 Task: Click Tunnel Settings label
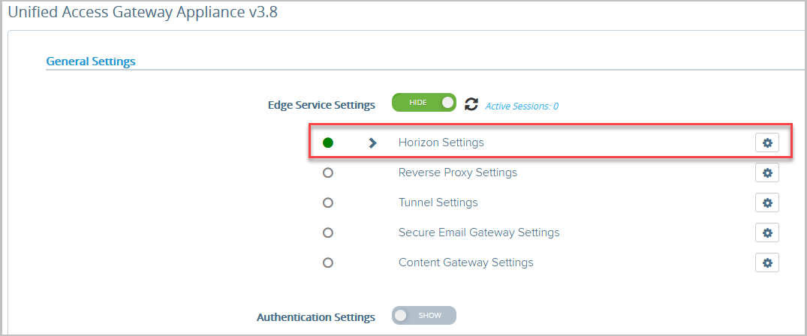click(438, 202)
